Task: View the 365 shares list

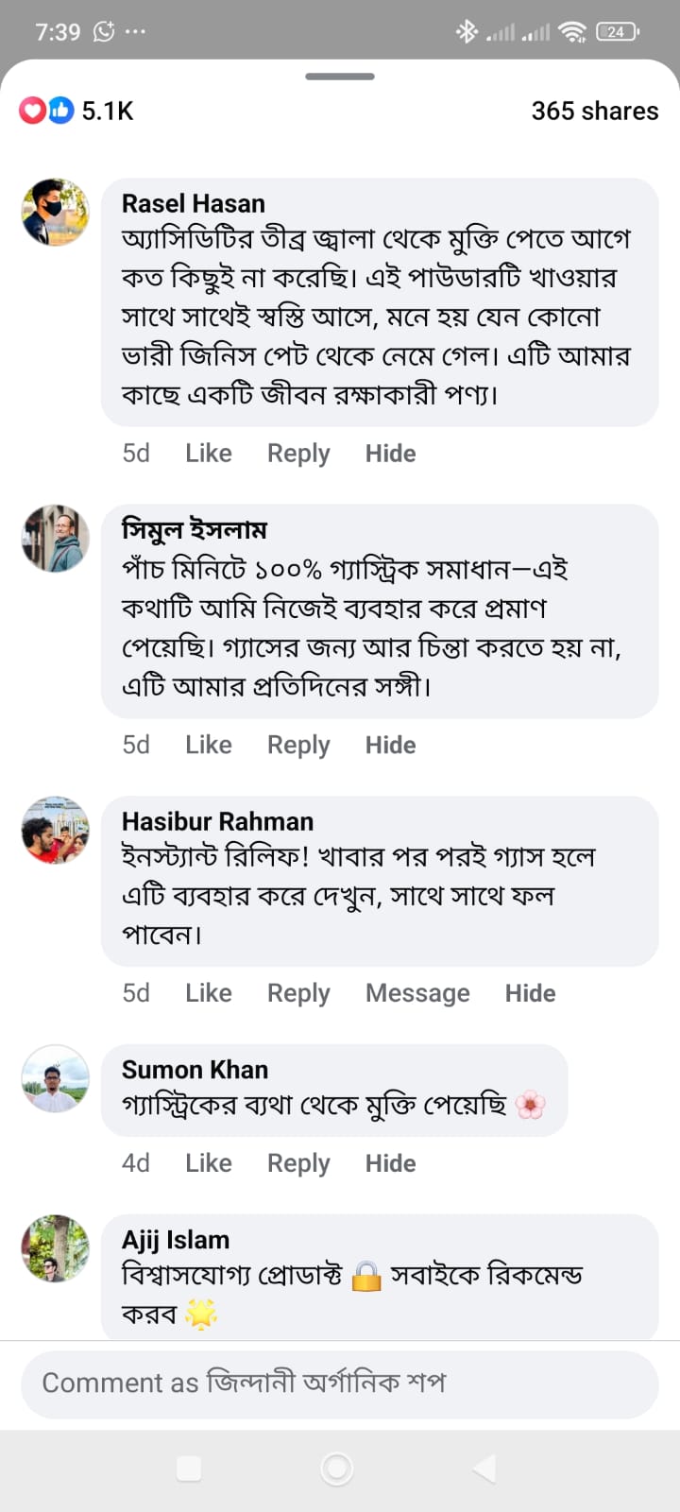Action: 594,111
